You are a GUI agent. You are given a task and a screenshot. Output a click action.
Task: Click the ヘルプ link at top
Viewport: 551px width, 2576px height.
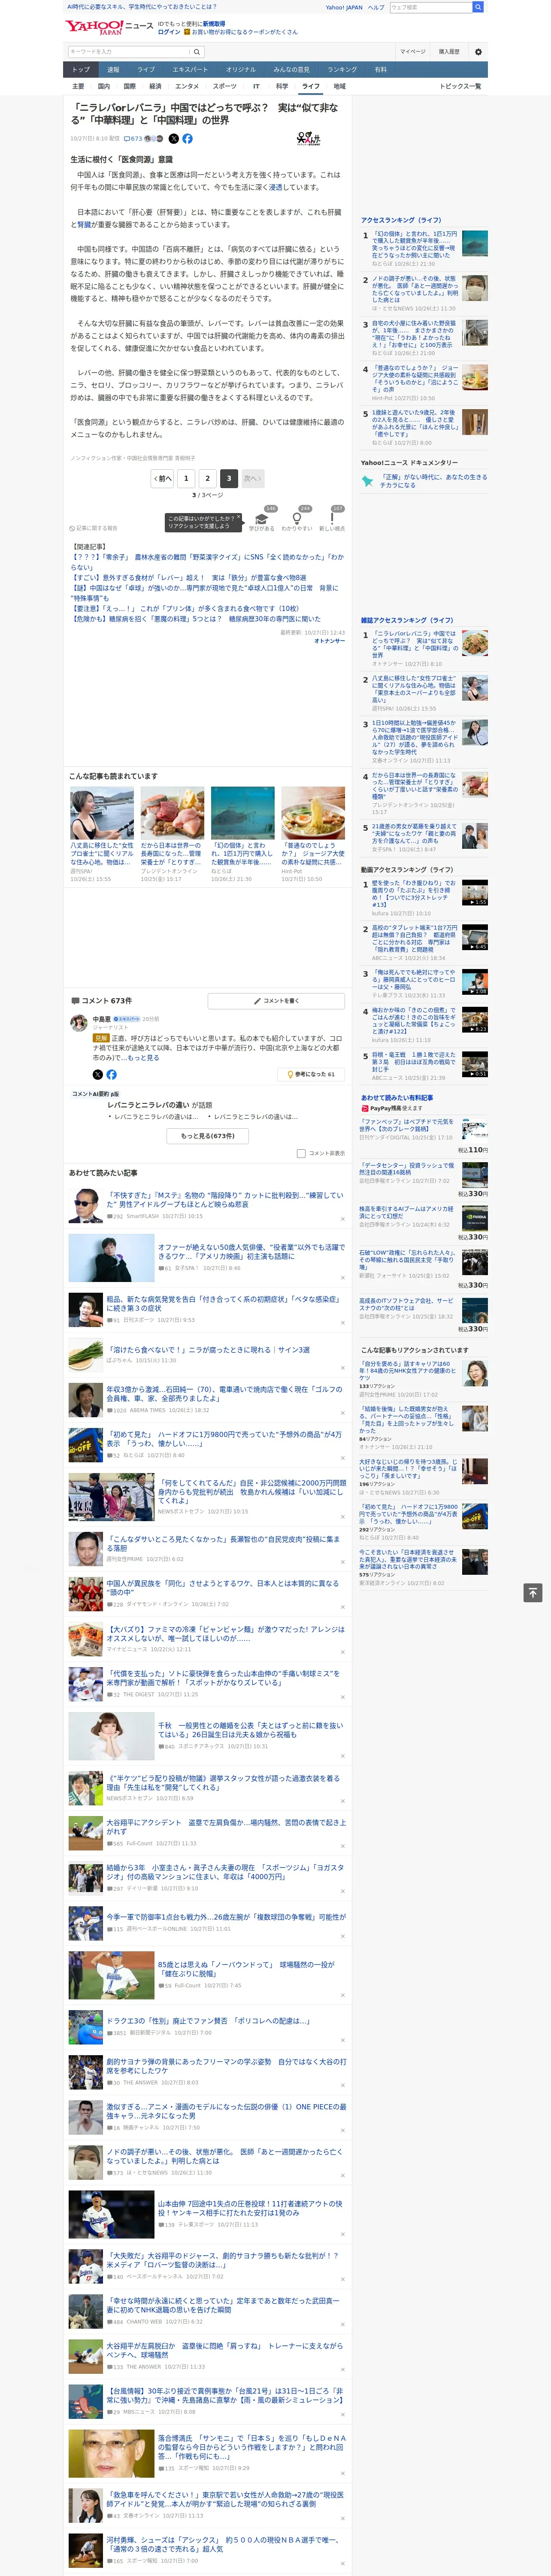point(376,7)
